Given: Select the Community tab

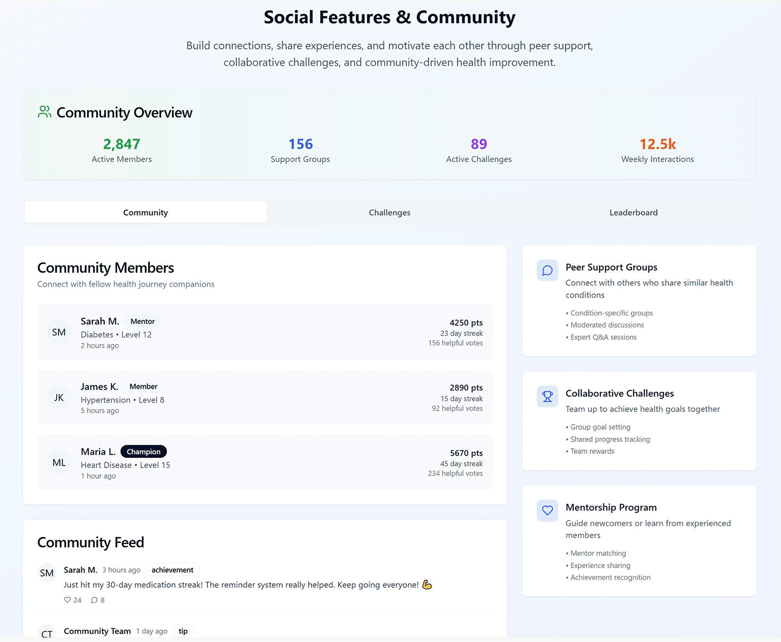Looking at the screenshot, I should (x=145, y=212).
